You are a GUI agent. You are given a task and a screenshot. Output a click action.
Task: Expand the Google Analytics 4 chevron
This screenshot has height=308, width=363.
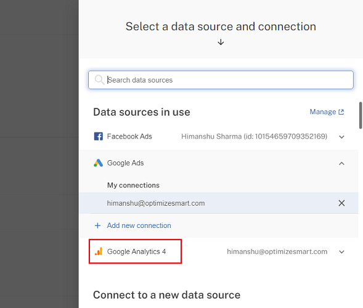(x=341, y=252)
